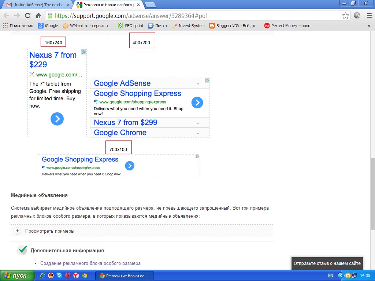Open the SEO sprint bookmark
This screenshot has height=281, width=375.
131,26
